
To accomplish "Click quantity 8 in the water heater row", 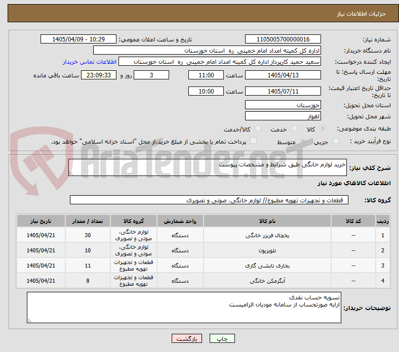I will coord(88,281).
